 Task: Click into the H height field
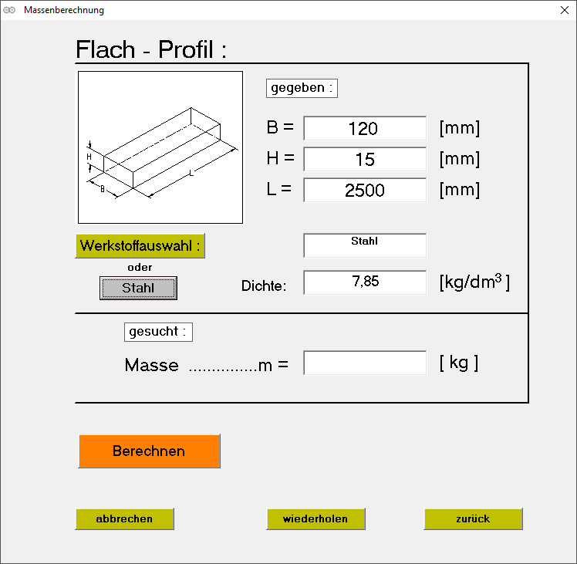click(365, 160)
